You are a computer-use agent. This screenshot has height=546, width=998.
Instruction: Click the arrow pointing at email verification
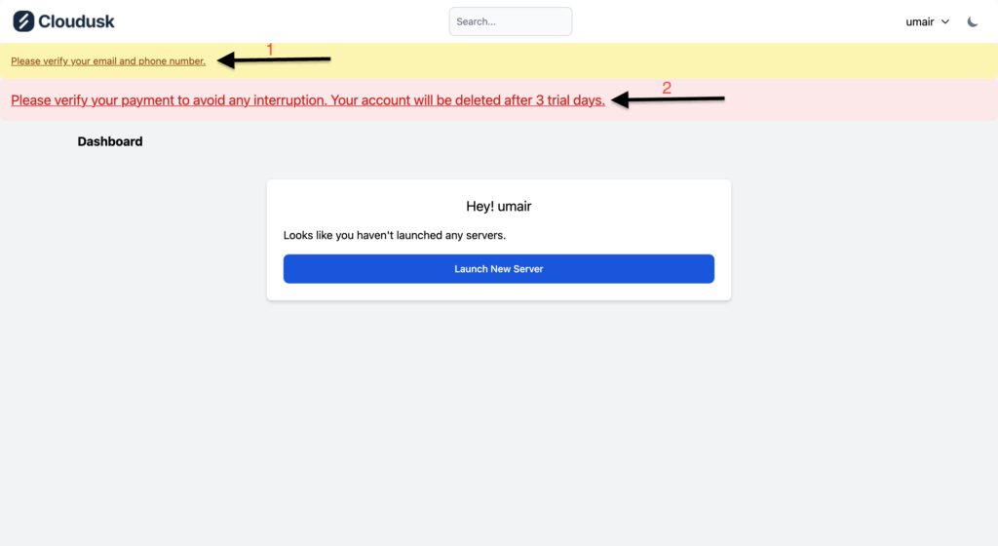pyautogui.click(x=274, y=60)
